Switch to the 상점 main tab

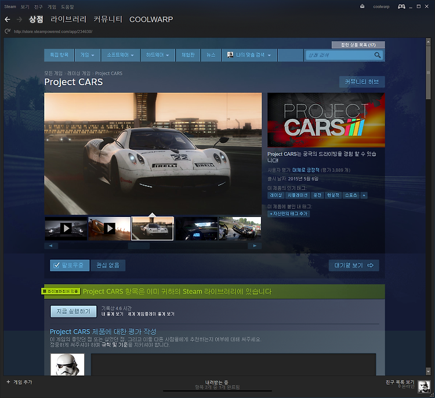36,19
